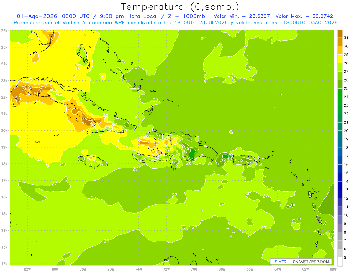Pick the orange swatch between color bar labels 30 and 31

340,42
